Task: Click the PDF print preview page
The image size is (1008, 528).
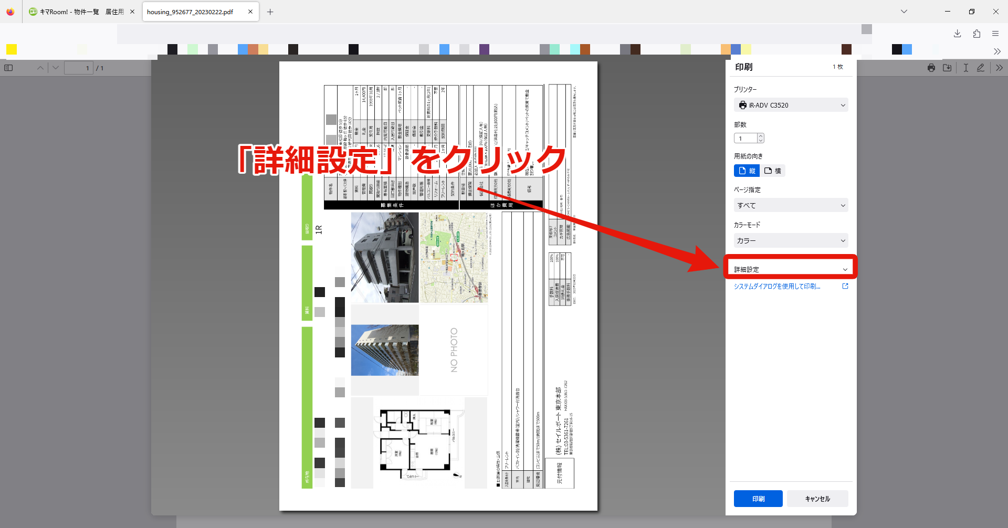Action: coord(438,286)
